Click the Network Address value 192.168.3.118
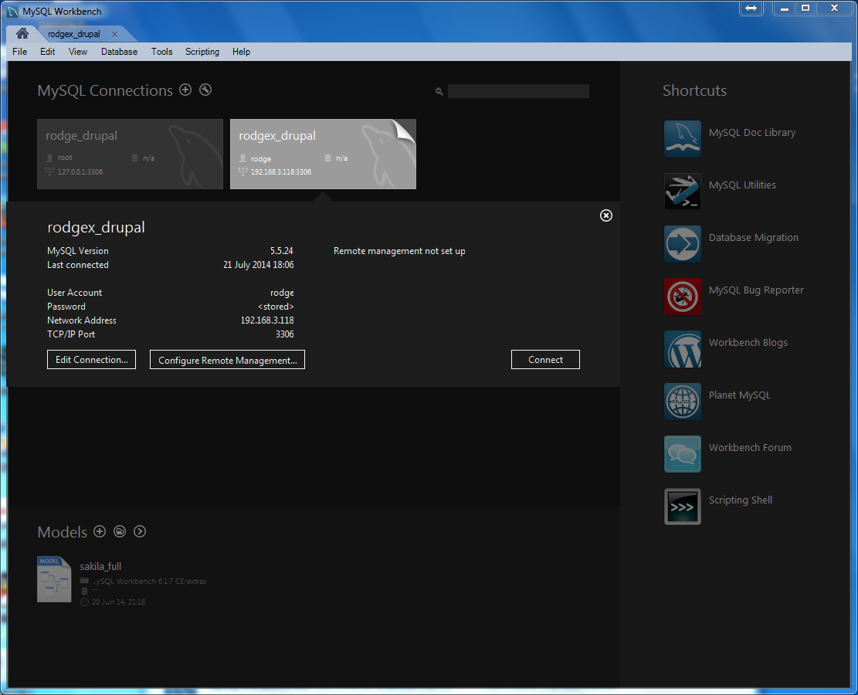858x695 pixels. coord(267,320)
